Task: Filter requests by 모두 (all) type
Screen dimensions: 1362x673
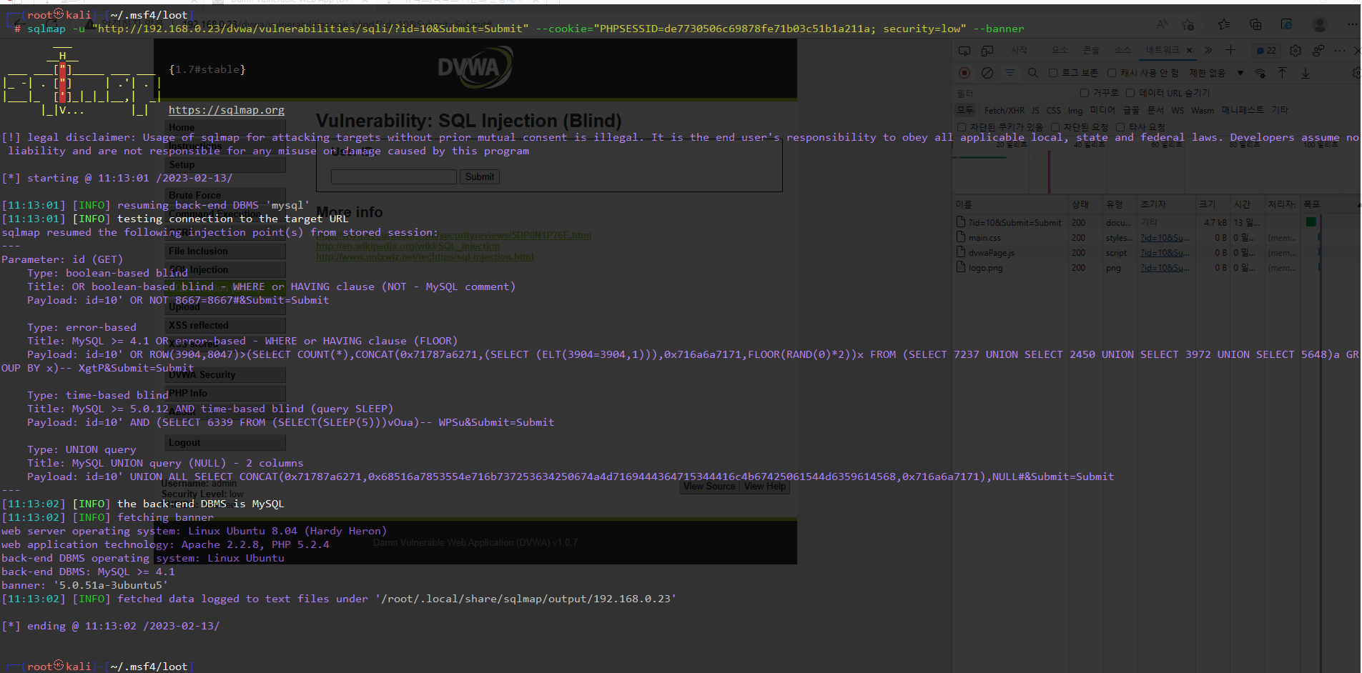Action: pos(965,110)
